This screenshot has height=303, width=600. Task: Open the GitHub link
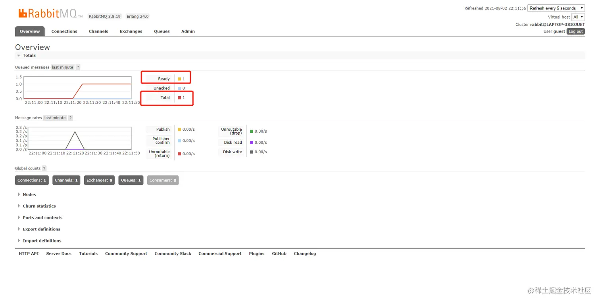(279, 253)
